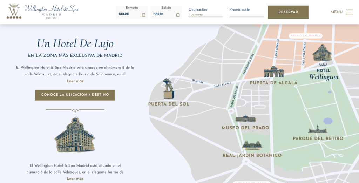The width and height of the screenshot is (359, 183).
Task: Click EN LA ZONA MÁS EXCLUSIVA DE MADRID subtitle
Action: (75, 56)
